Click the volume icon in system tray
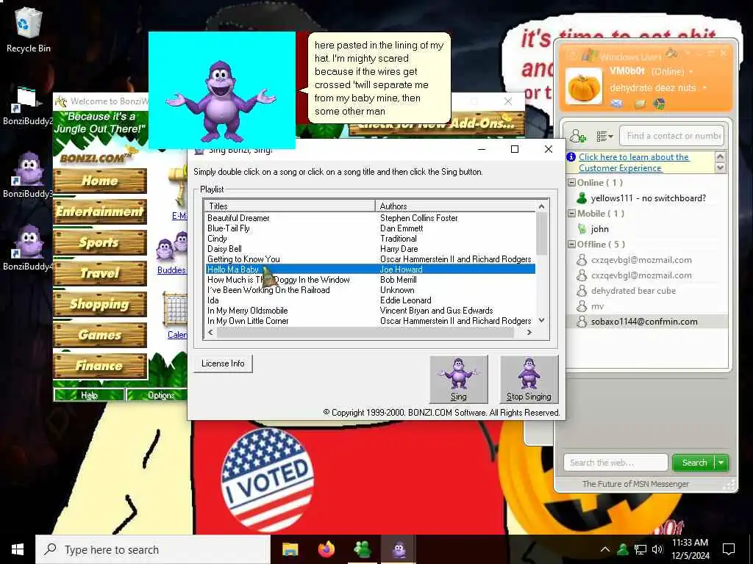This screenshot has height=564, width=753. point(657,549)
